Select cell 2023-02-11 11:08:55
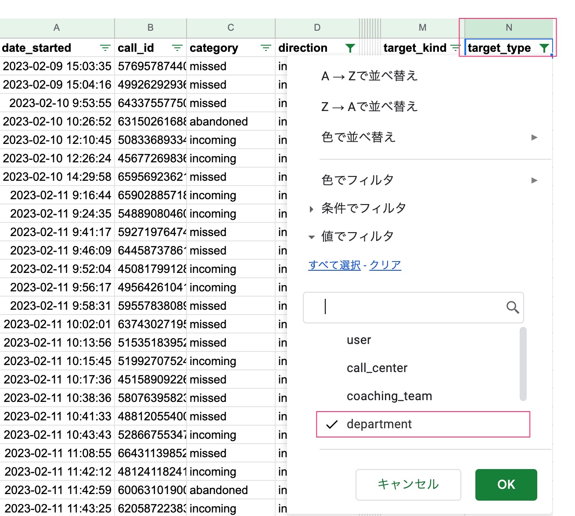 [x=57, y=453]
